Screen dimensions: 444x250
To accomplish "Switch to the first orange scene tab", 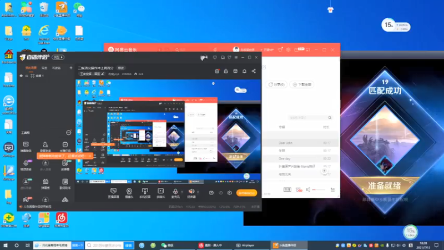I will click(x=31, y=68).
